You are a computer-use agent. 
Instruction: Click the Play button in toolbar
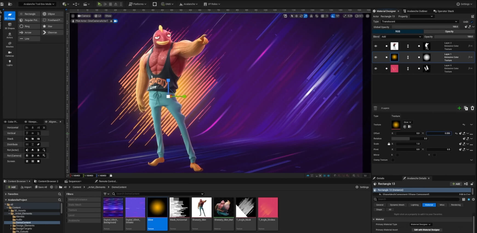coord(100,4)
